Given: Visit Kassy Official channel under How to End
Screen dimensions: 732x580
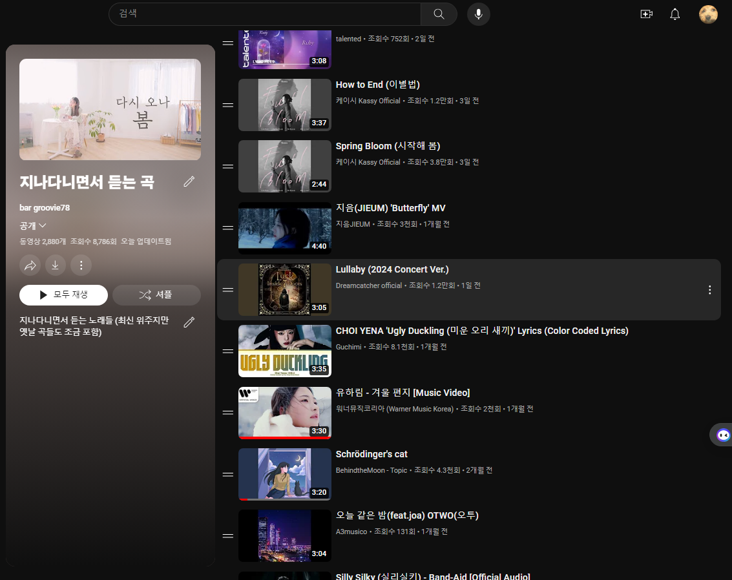Looking at the screenshot, I should click(368, 101).
